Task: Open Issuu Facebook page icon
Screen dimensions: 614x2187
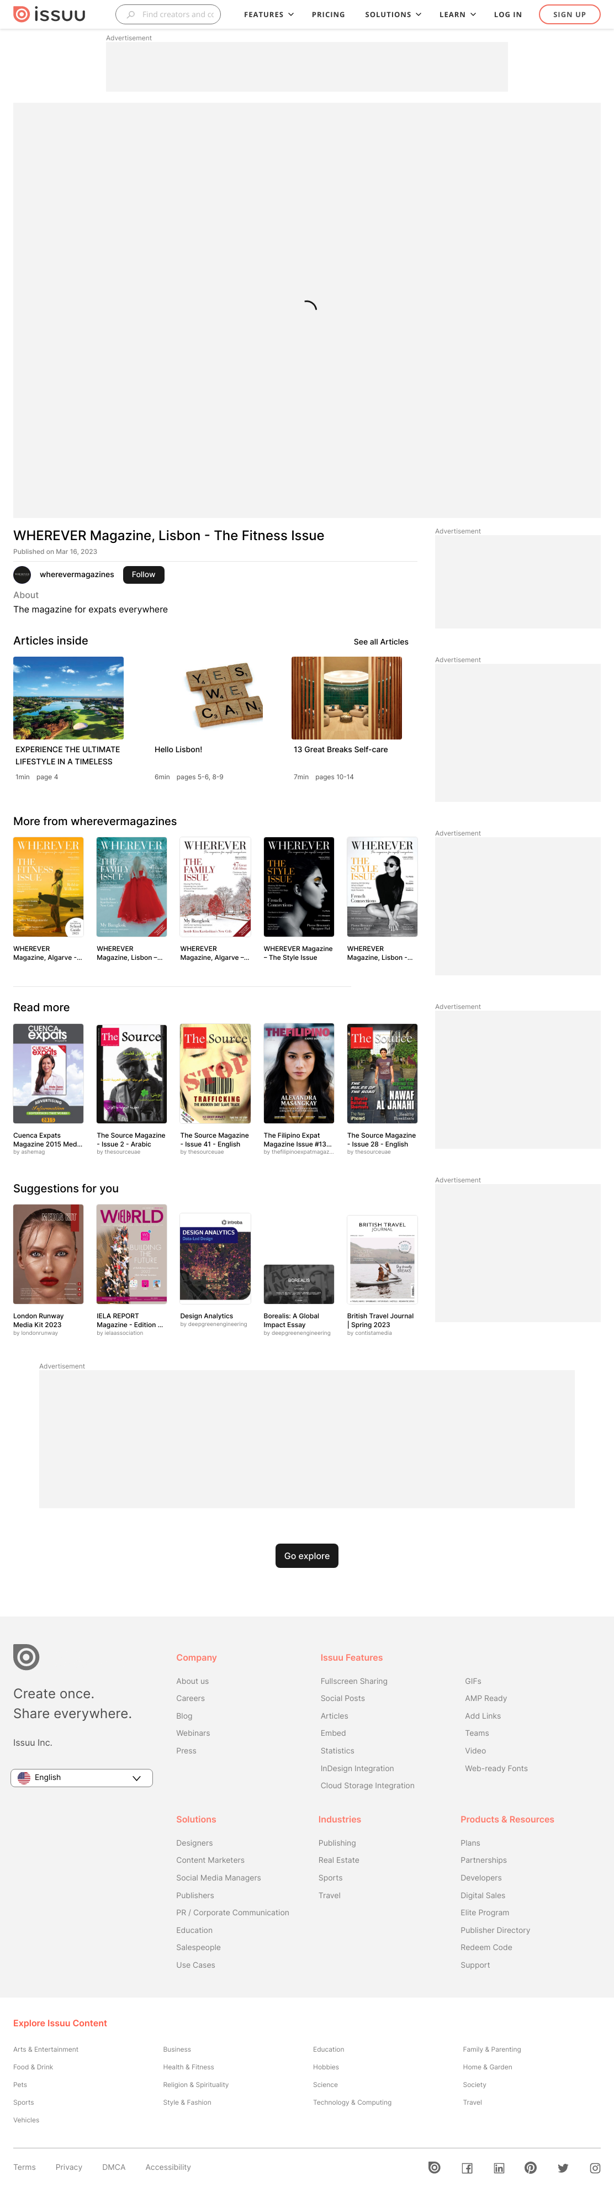Action: point(467,2168)
